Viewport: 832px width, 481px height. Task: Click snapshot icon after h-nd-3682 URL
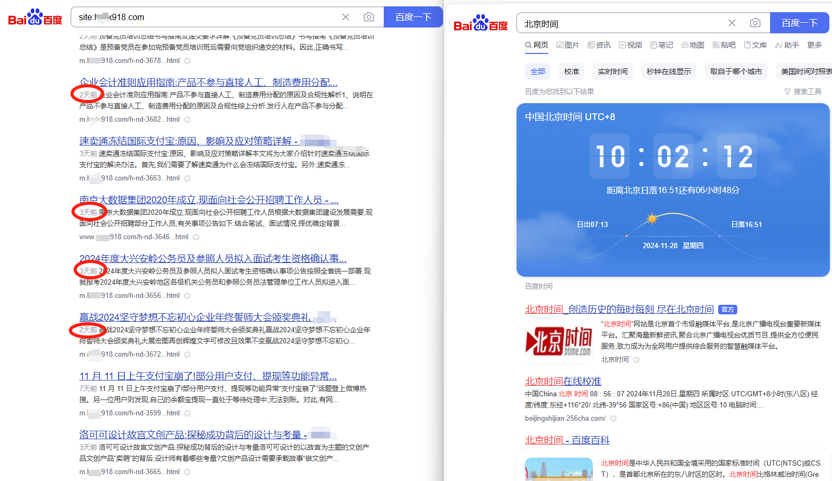187,120
